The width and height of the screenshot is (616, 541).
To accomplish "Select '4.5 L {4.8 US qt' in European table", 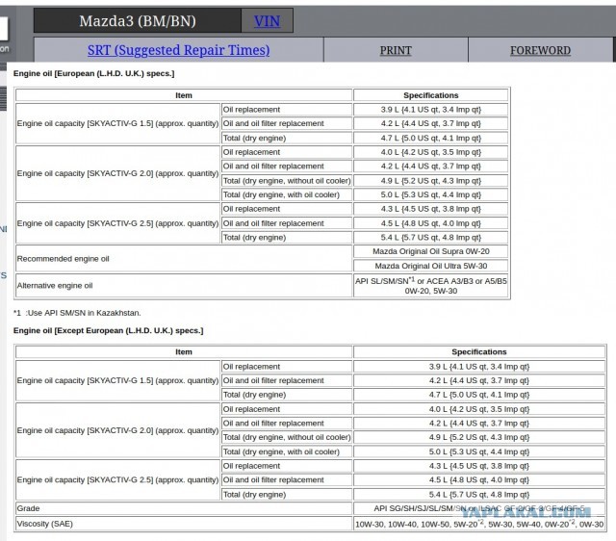I will point(431,223).
